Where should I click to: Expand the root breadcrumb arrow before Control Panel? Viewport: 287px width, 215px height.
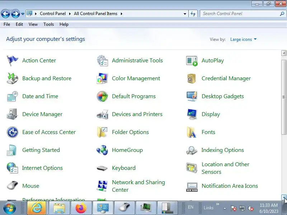point(36,14)
